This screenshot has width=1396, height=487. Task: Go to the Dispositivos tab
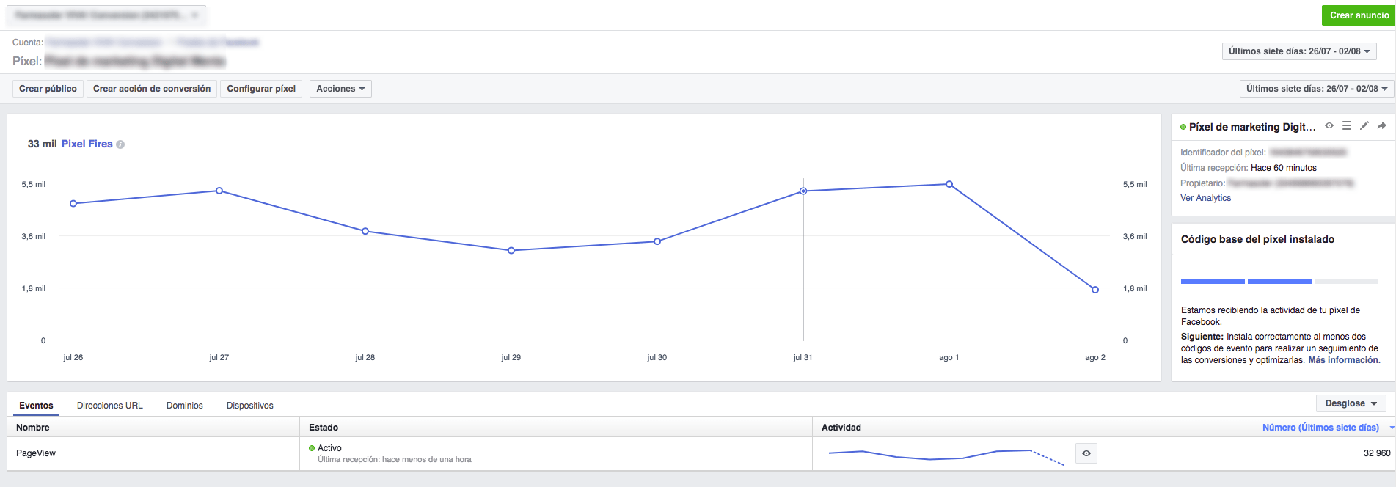tap(250, 406)
